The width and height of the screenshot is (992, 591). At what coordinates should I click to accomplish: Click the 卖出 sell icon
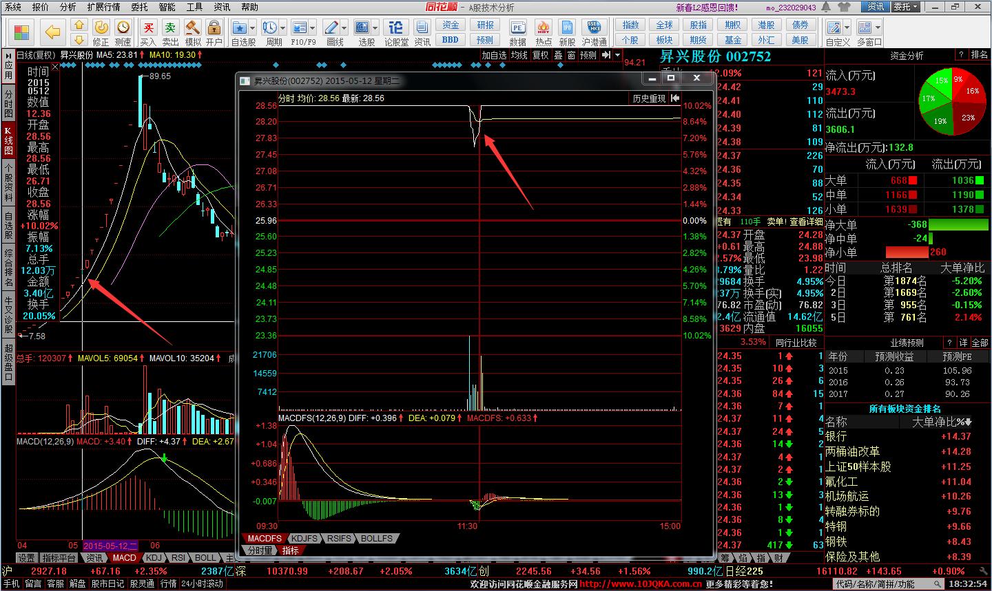tap(170, 32)
